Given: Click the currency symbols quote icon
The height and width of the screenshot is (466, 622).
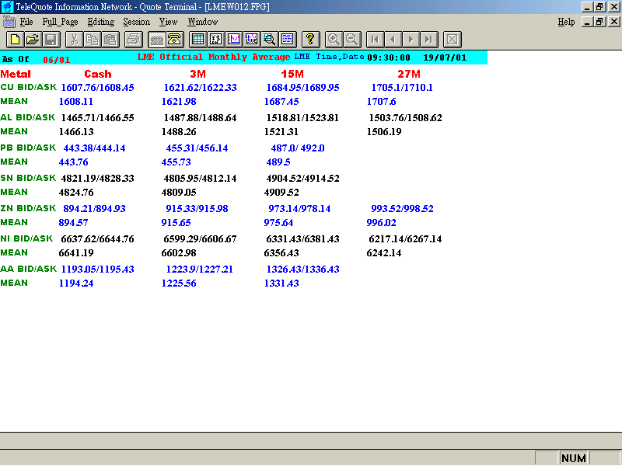Looking at the screenshot, I should point(216,40).
